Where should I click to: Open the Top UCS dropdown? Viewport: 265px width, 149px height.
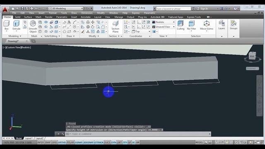coord(141,31)
